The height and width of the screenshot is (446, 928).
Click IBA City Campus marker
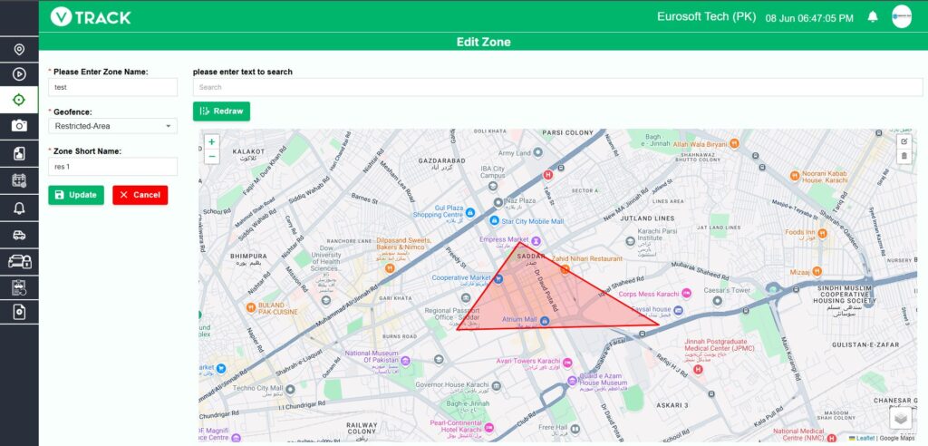click(492, 186)
